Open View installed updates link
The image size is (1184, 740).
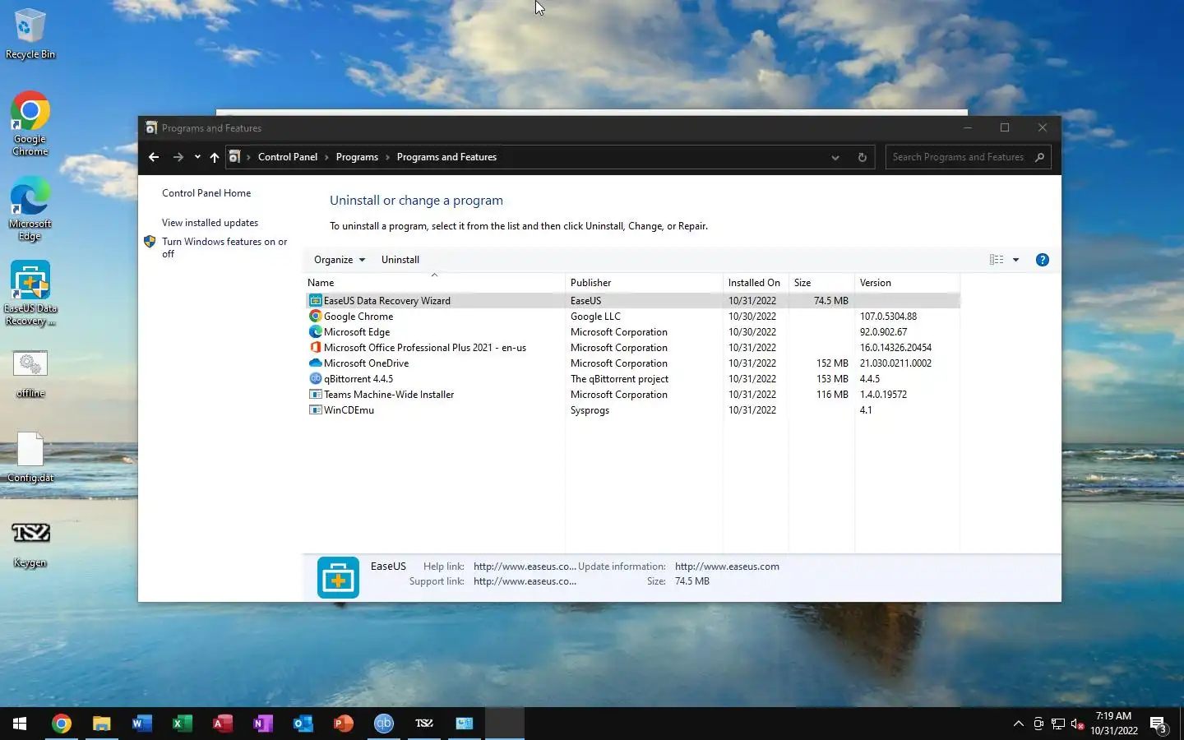tap(210, 223)
